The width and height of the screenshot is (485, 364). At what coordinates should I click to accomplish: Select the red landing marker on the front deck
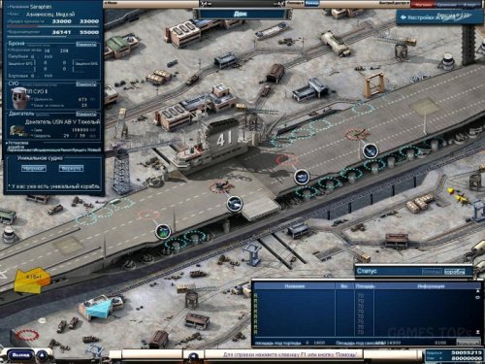click(356, 134)
